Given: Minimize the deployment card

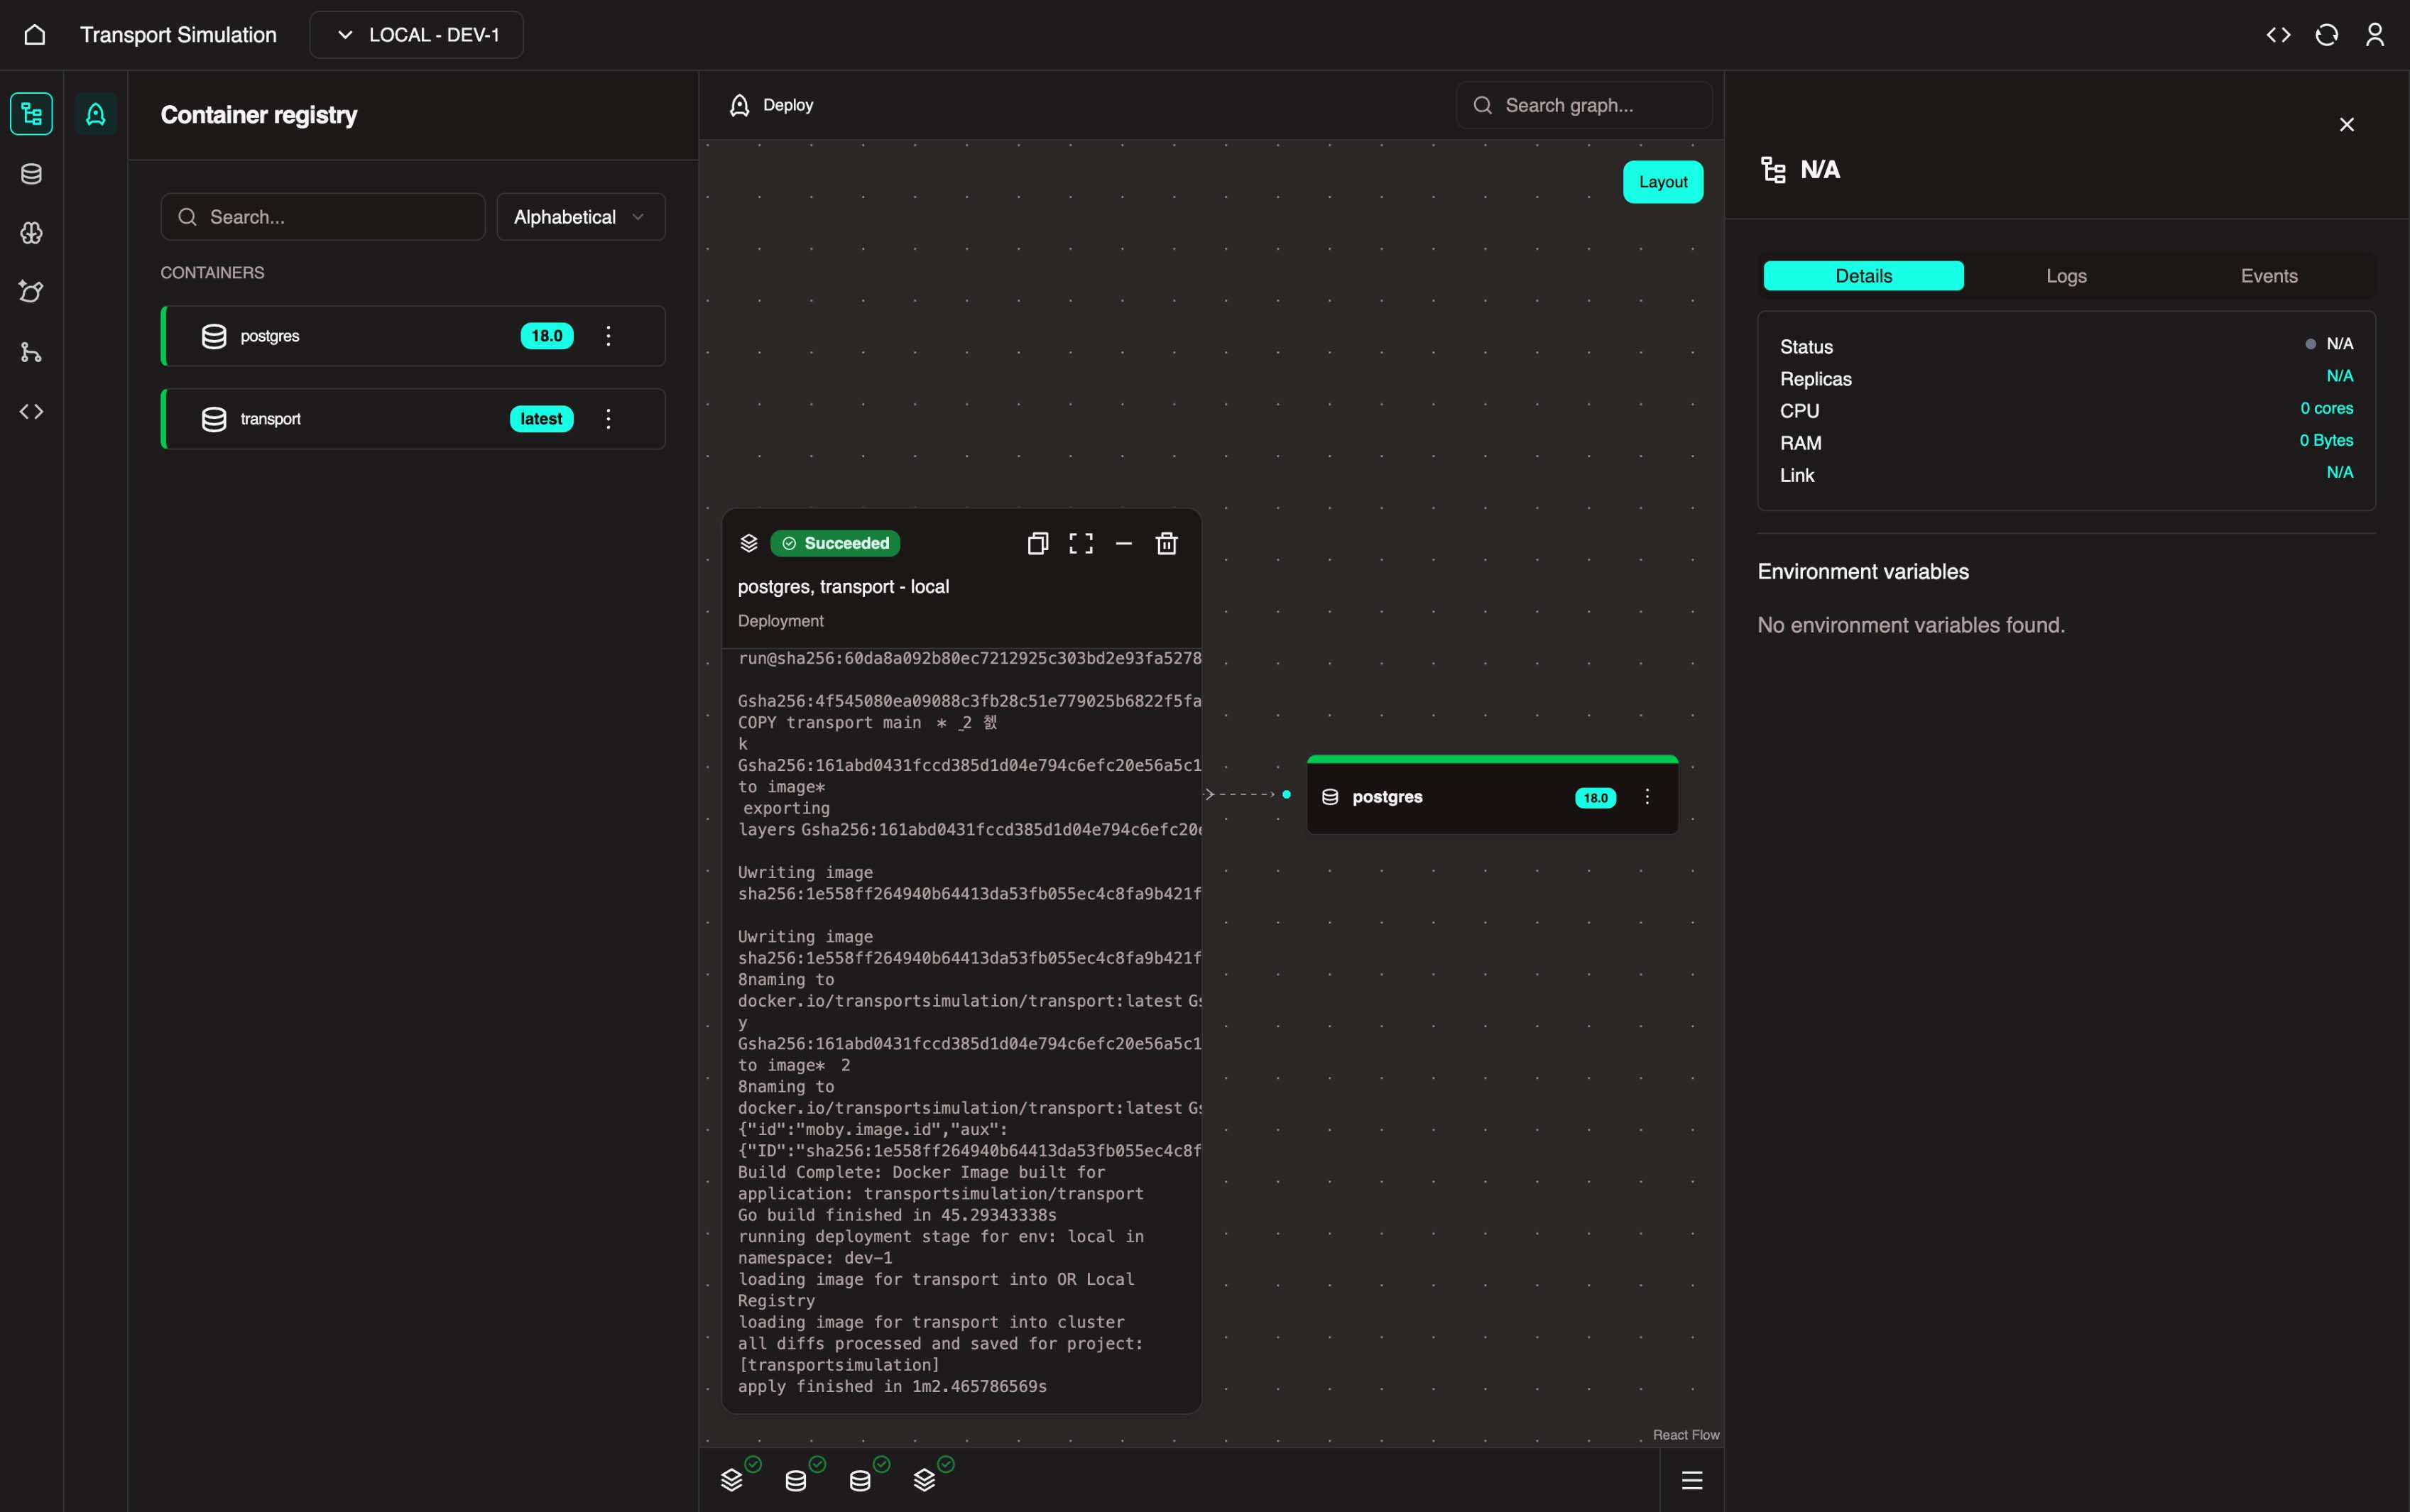Looking at the screenshot, I should 1124,543.
